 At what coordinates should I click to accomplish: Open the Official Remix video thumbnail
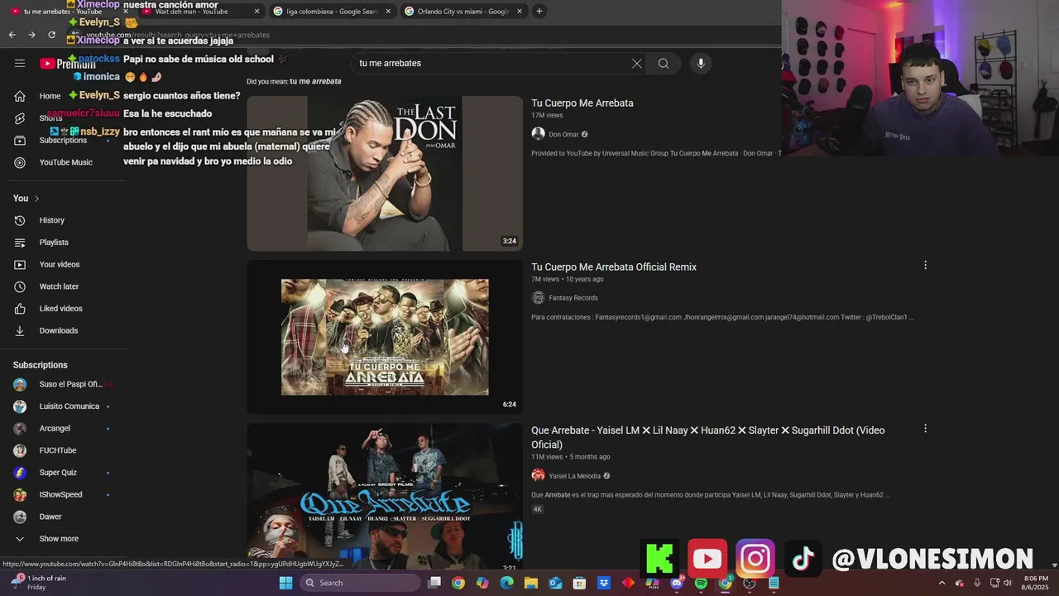pos(385,337)
